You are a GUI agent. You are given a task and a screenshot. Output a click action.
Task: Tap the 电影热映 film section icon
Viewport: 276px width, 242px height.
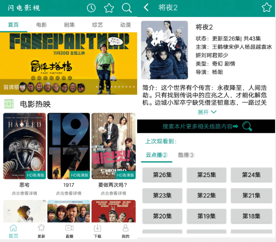point(9,104)
